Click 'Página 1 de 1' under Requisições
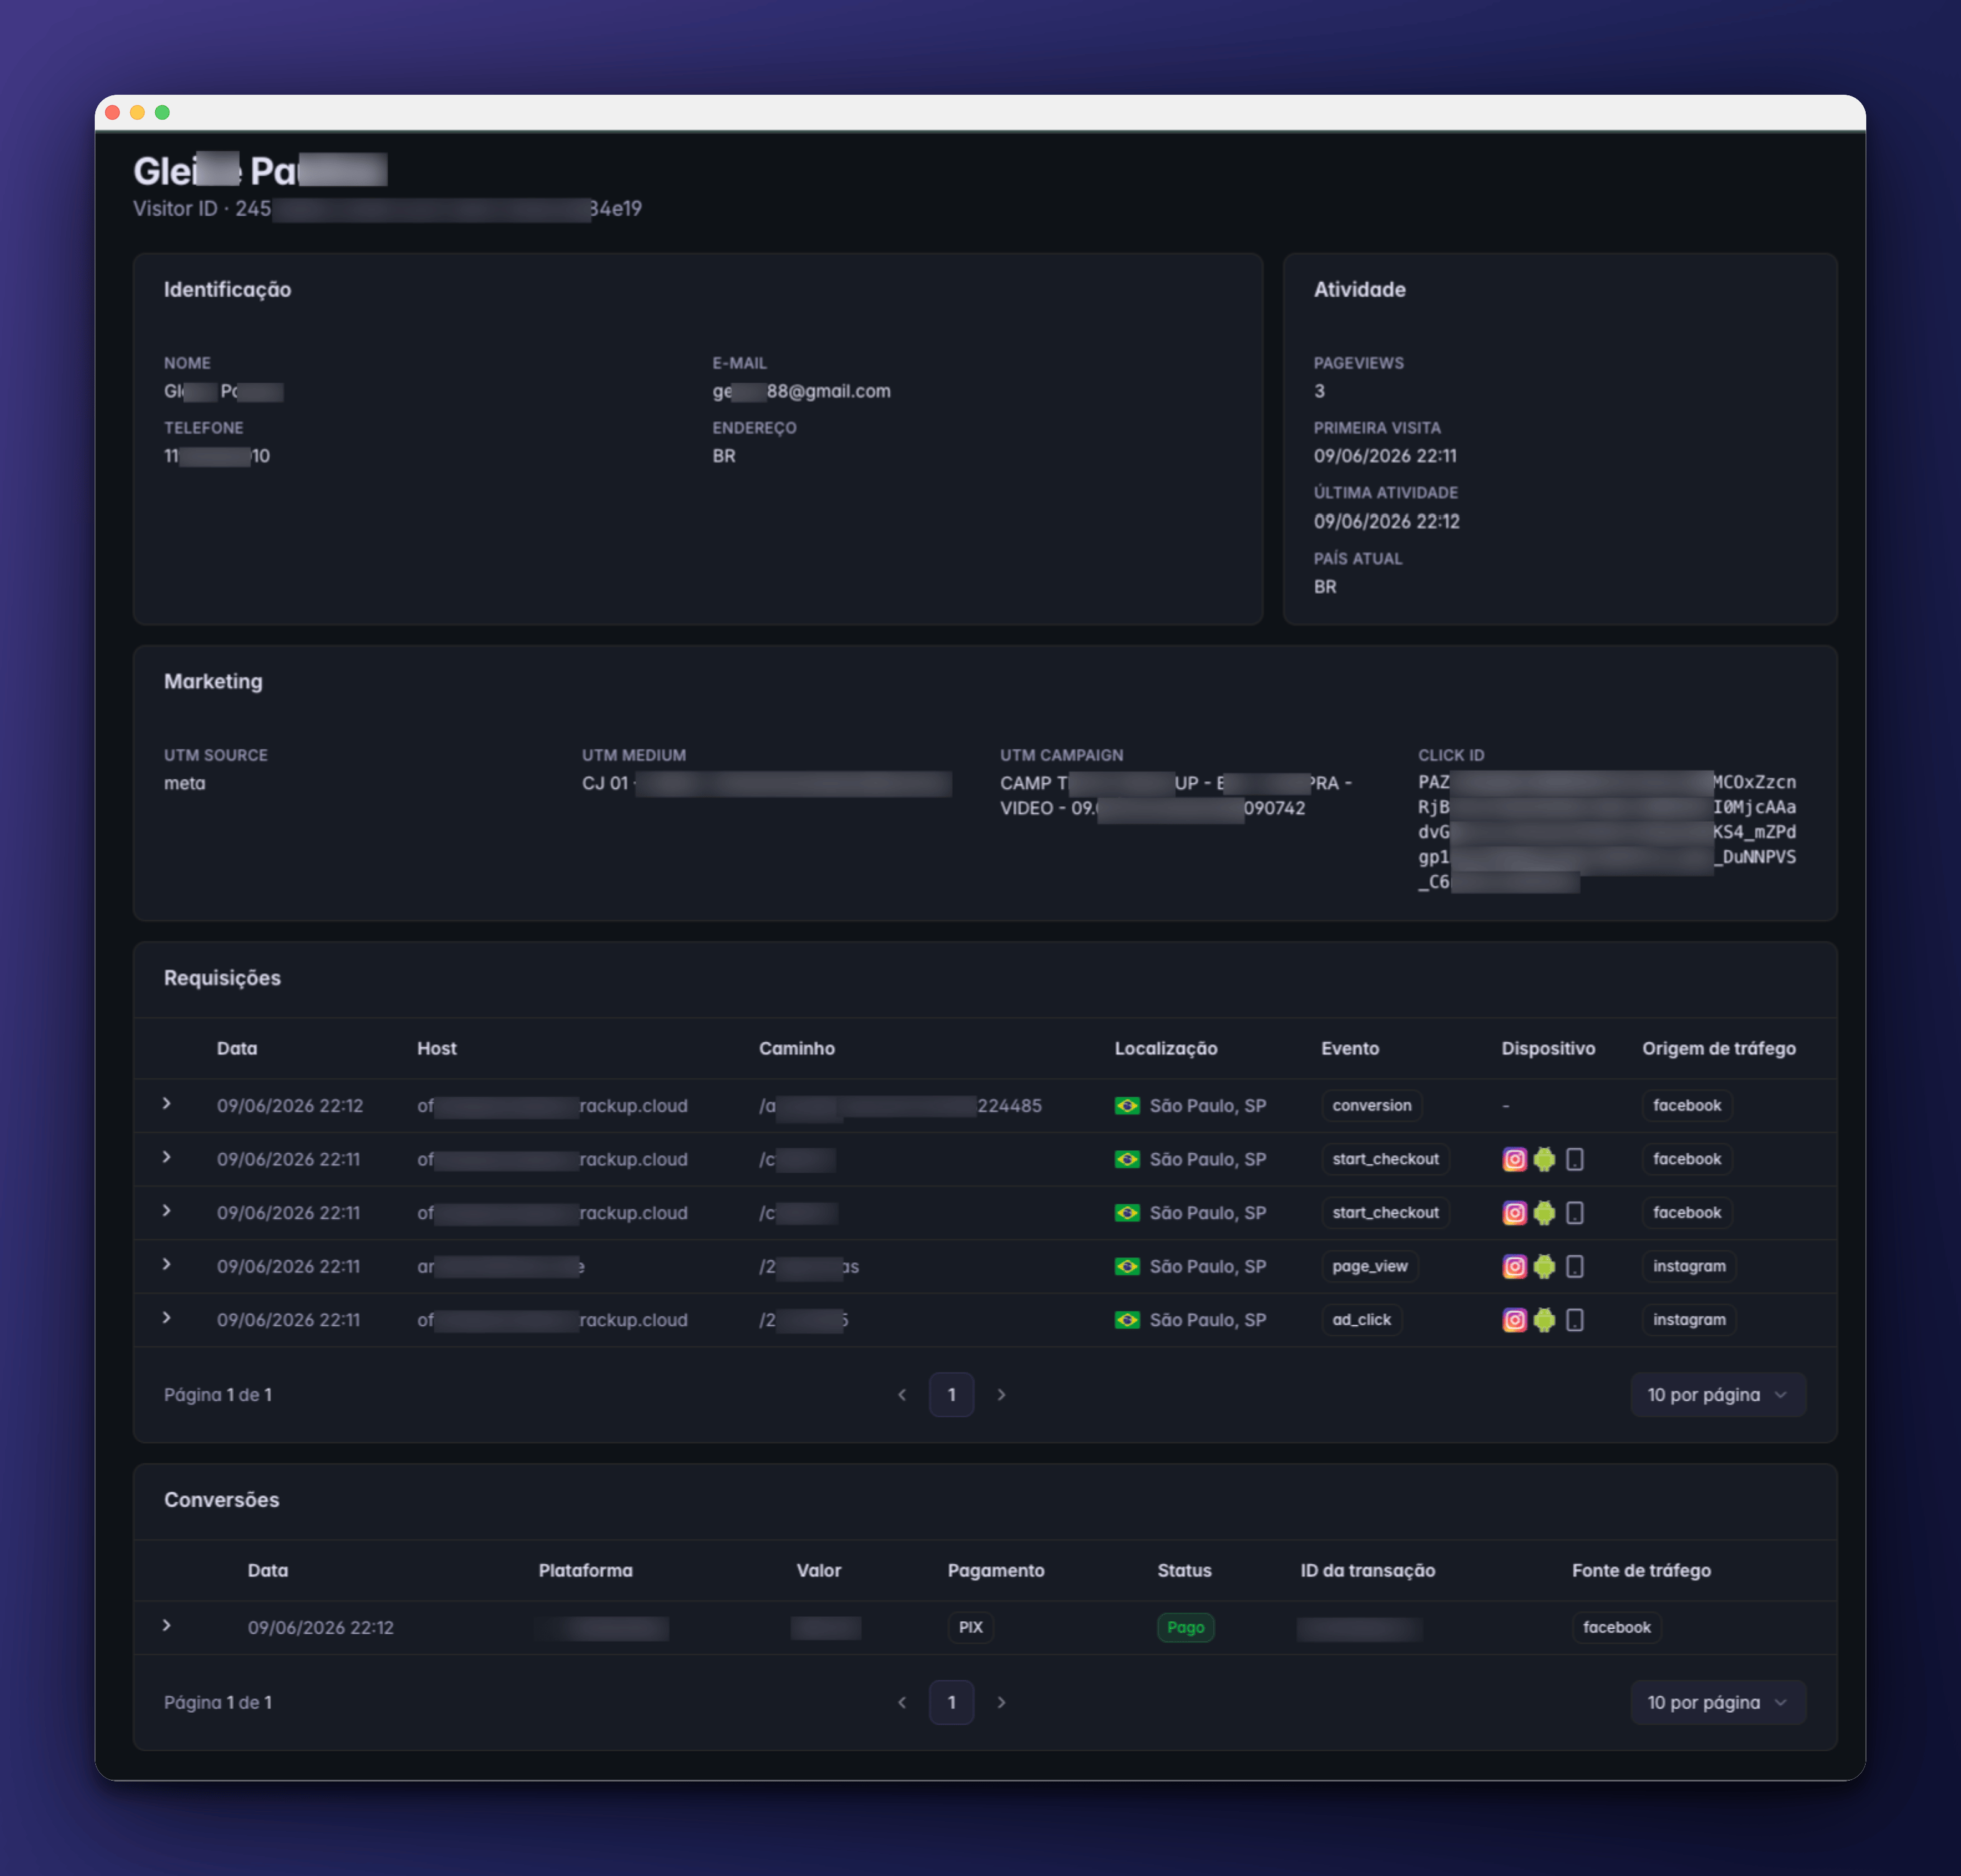 coord(218,1394)
